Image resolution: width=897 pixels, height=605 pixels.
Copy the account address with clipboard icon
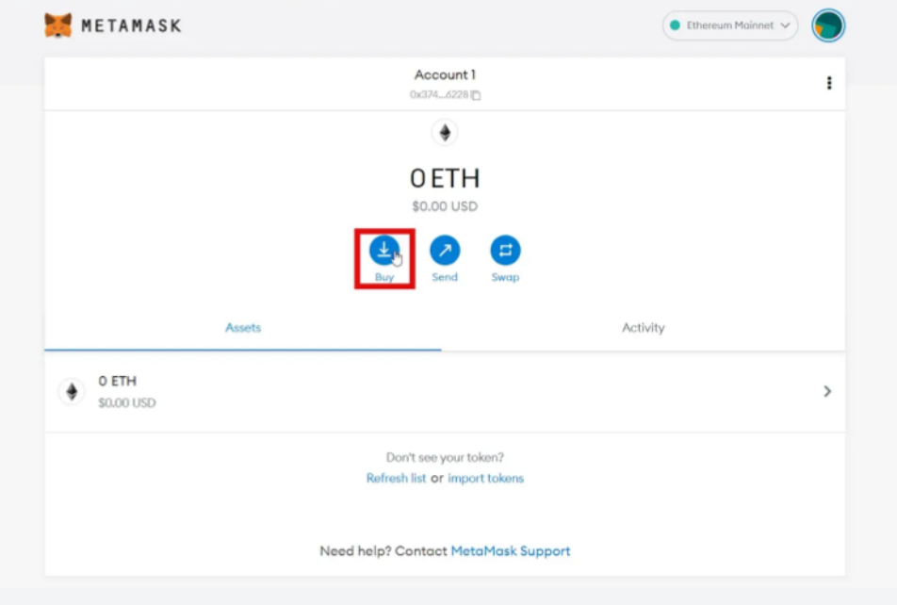coord(476,95)
